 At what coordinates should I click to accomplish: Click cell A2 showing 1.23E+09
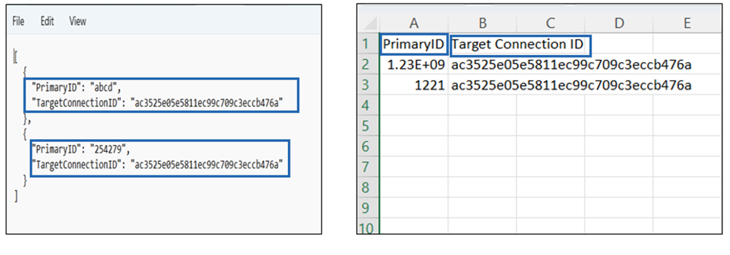pyautogui.click(x=414, y=65)
